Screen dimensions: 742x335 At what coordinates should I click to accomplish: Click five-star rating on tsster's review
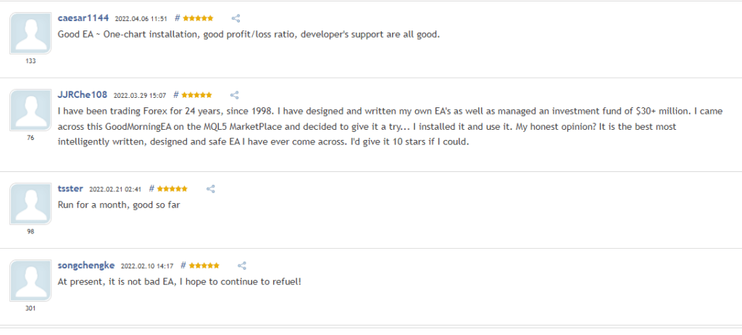coord(172,189)
